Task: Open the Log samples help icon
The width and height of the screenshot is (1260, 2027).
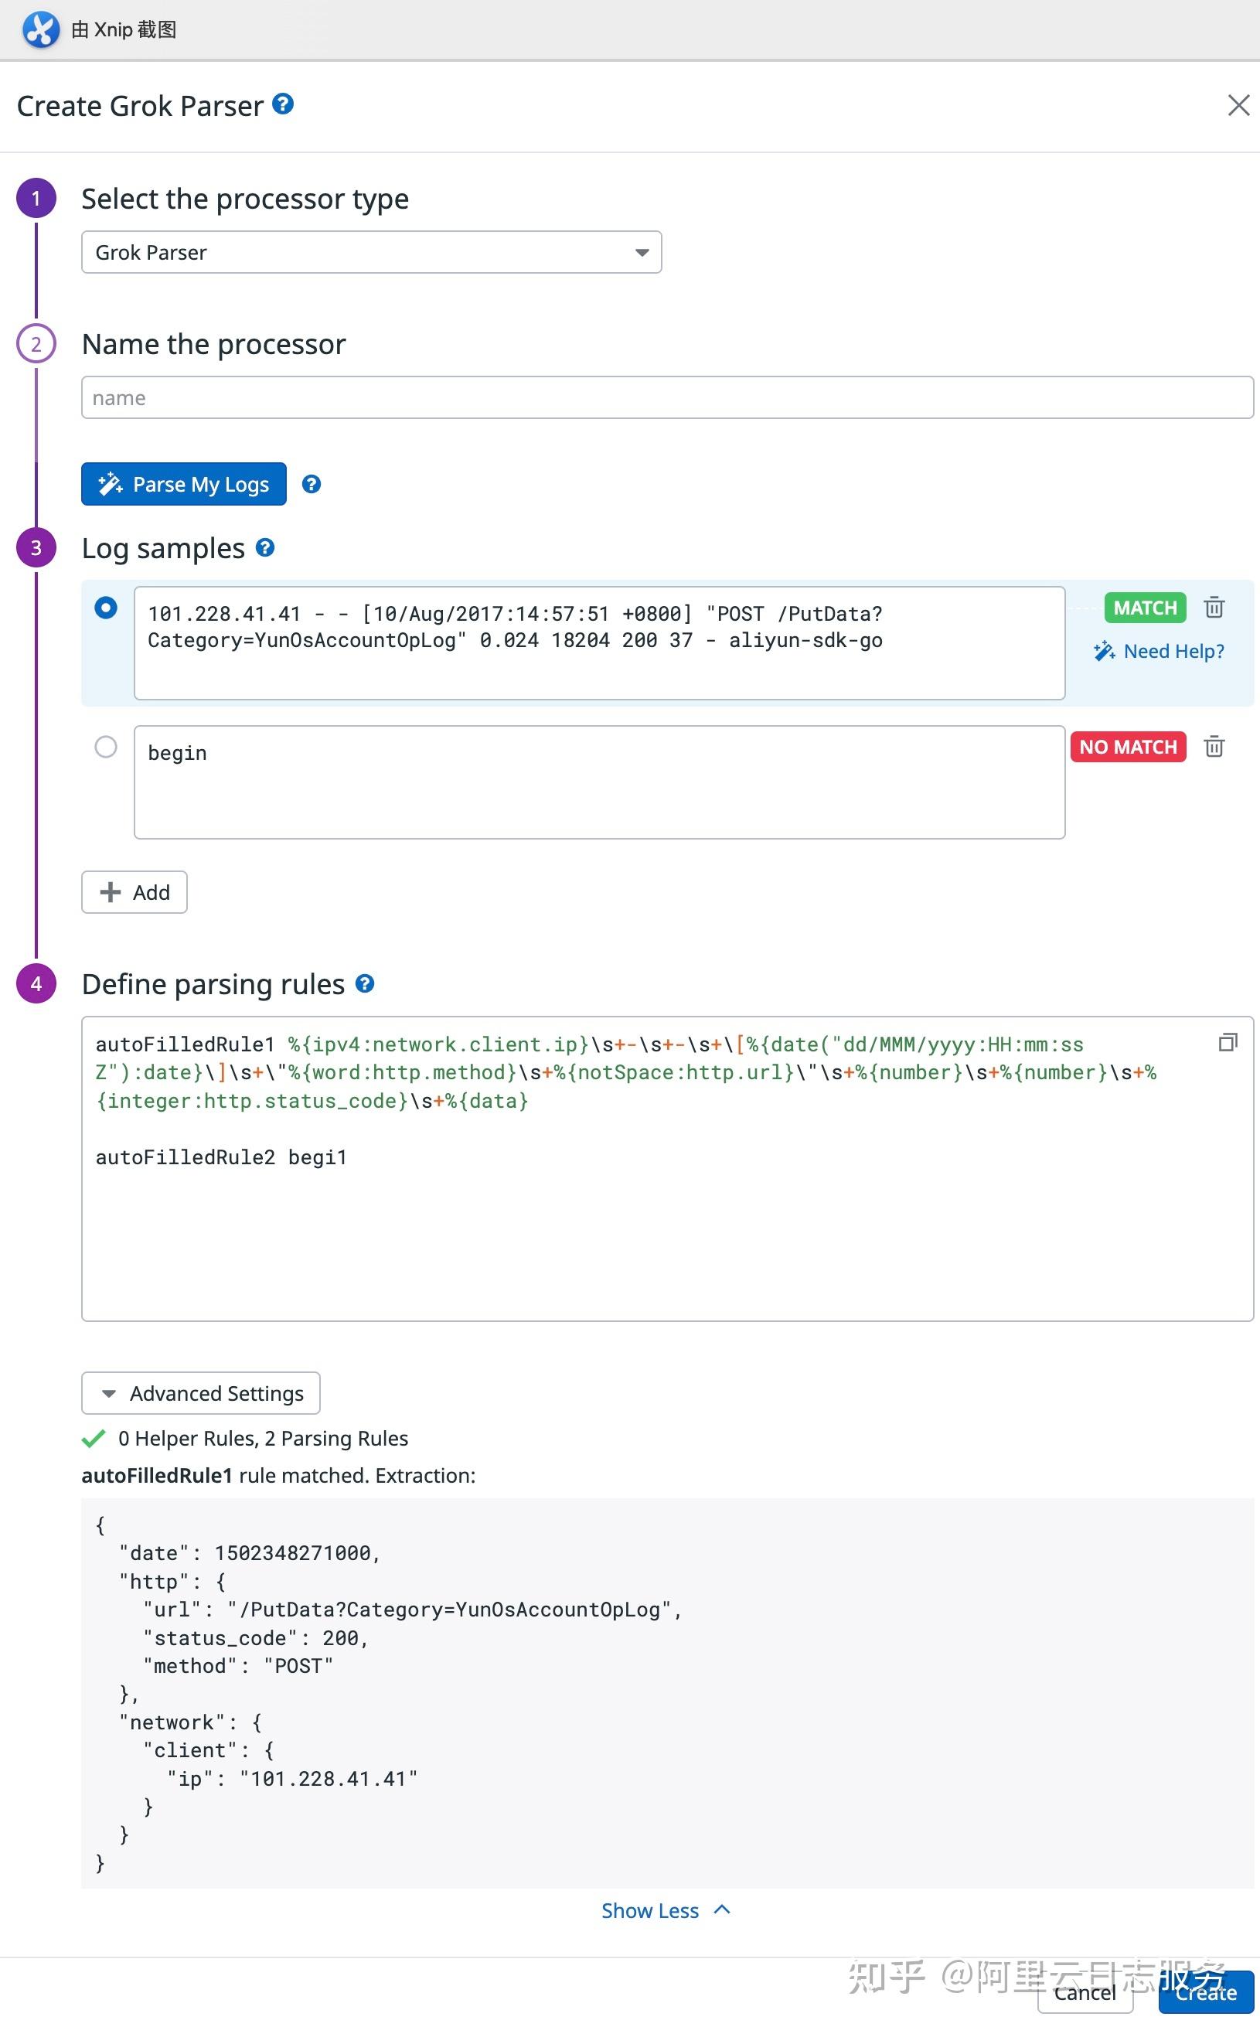Action: pos(265,547)
